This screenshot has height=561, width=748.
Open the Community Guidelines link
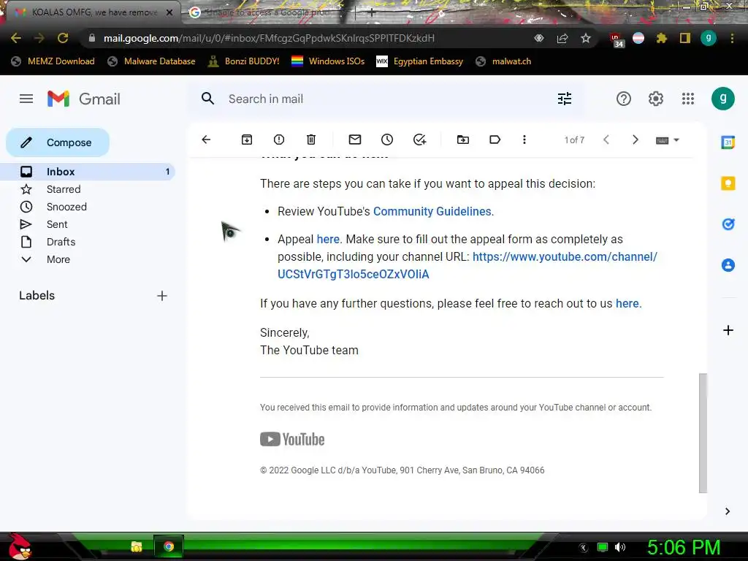pos(432,211)
